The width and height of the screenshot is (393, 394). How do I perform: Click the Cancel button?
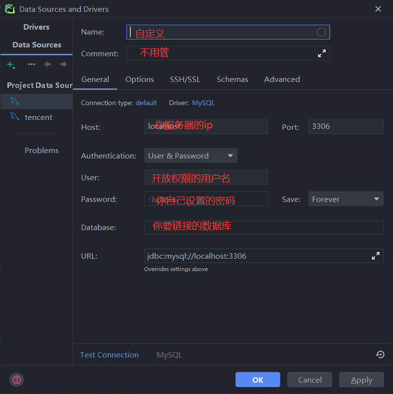point(310,379)
